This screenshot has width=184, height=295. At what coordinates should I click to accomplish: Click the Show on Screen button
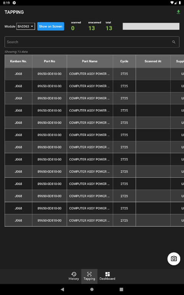tap(51, 27)
